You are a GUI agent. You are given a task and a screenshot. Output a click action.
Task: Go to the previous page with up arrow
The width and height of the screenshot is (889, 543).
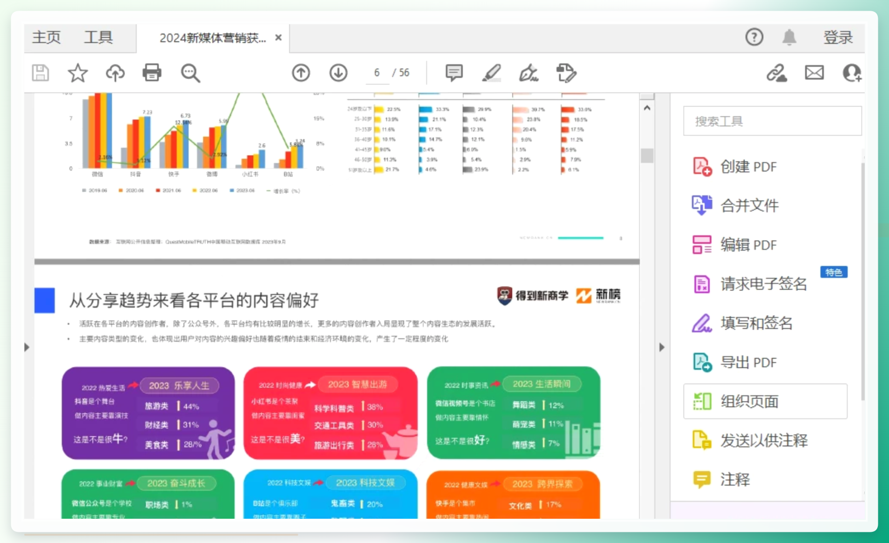coord(301,73)
